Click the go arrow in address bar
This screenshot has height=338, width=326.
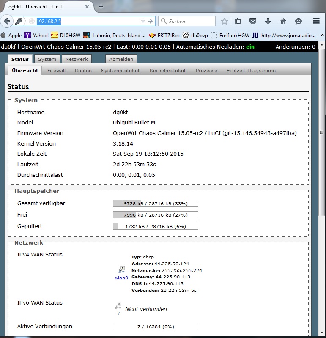coord(151,21)
